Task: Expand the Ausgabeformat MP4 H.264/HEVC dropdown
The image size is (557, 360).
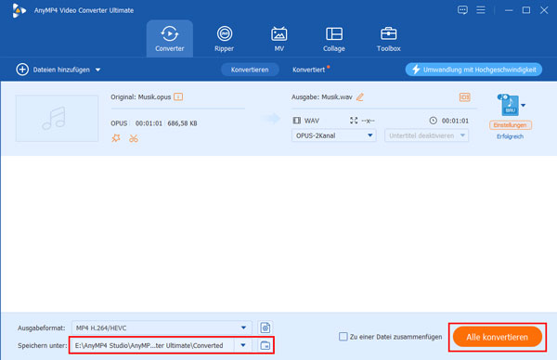Action: click(x=162, y=328)
